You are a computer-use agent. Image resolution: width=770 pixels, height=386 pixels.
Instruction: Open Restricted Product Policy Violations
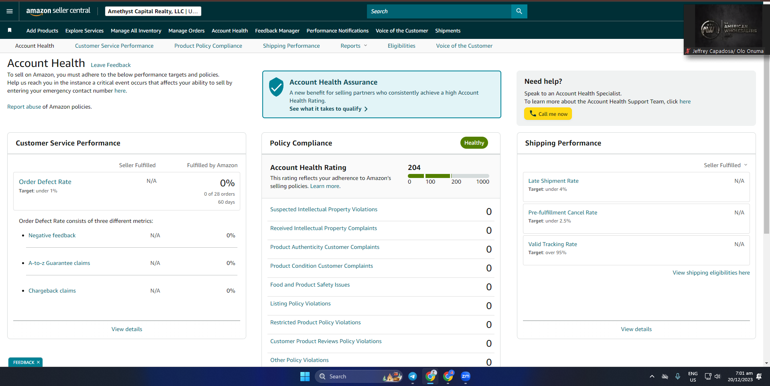point(316,322)
